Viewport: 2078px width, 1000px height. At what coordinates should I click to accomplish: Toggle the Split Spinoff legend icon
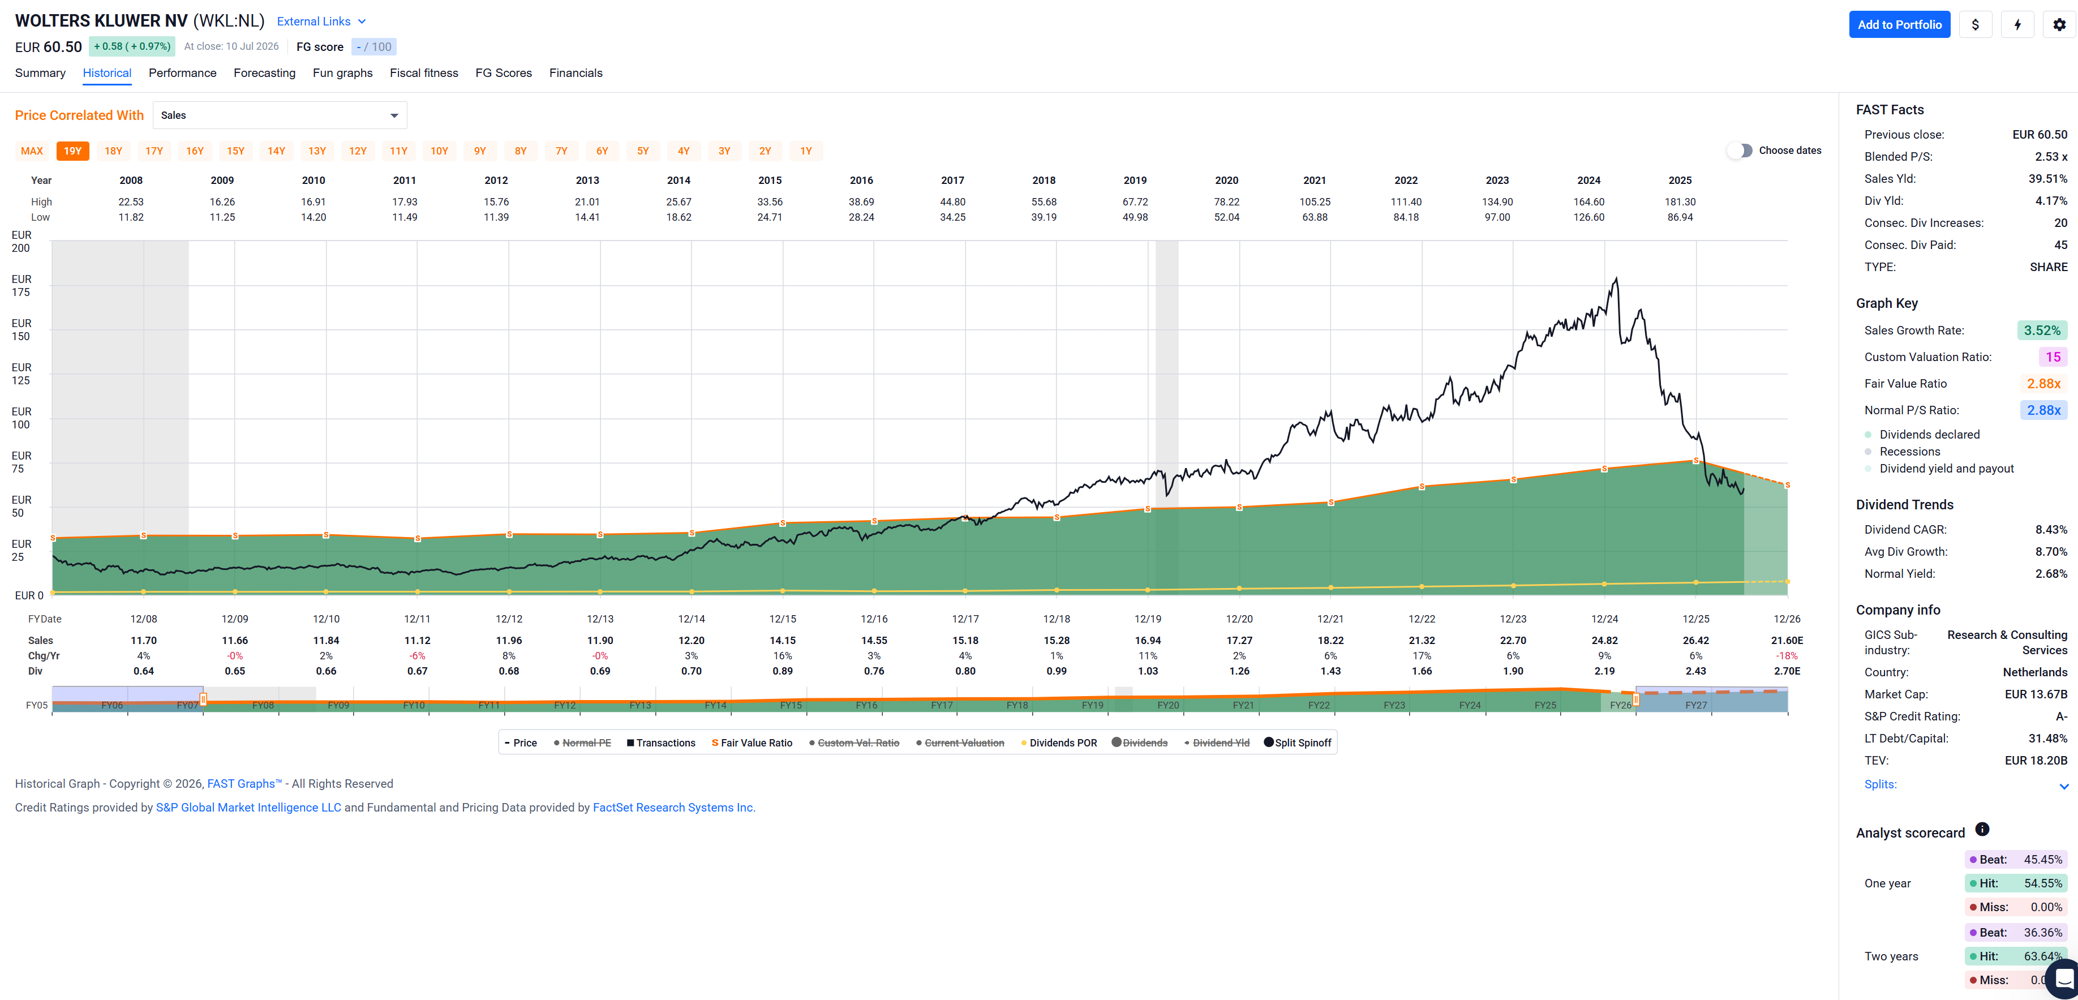click(x=1269, y=742)
